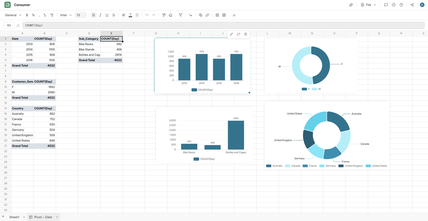Image resolution: width=428 pixels, height=221 pixels.
Task: Click the AI sparkle icon
Action: 351,5
